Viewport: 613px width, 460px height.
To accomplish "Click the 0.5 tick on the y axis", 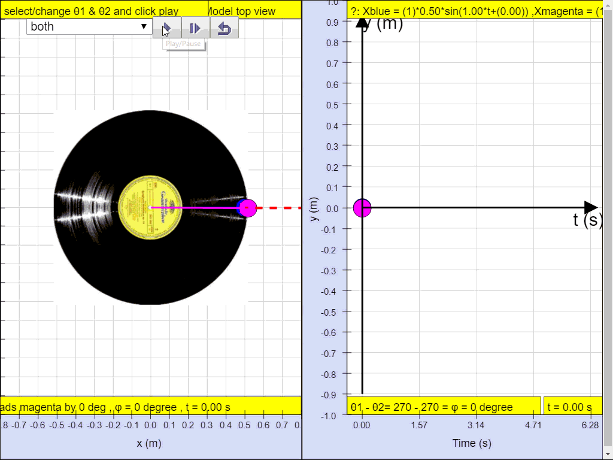I will tap(332, 105).
